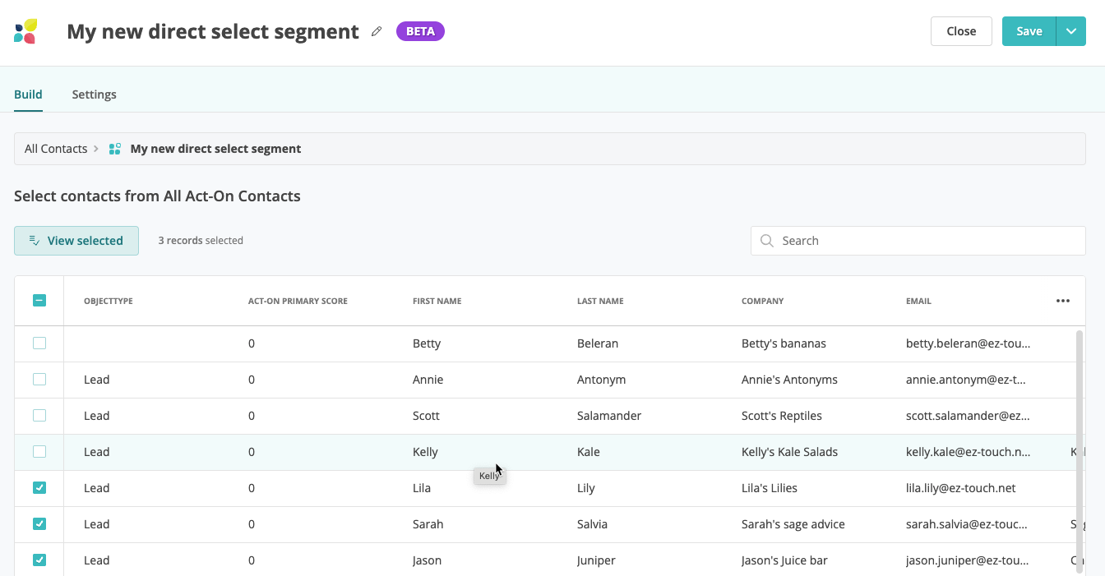Image resolution: width=1105 pixels, height=576 pixels.
Task: Click the Act-On logo icon
Action: point(25,31)
